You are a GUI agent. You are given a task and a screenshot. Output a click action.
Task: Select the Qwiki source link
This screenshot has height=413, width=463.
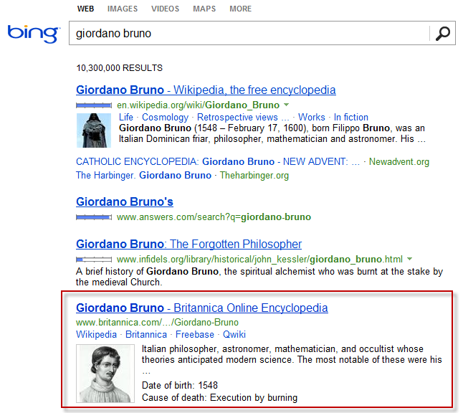(234, 334)
